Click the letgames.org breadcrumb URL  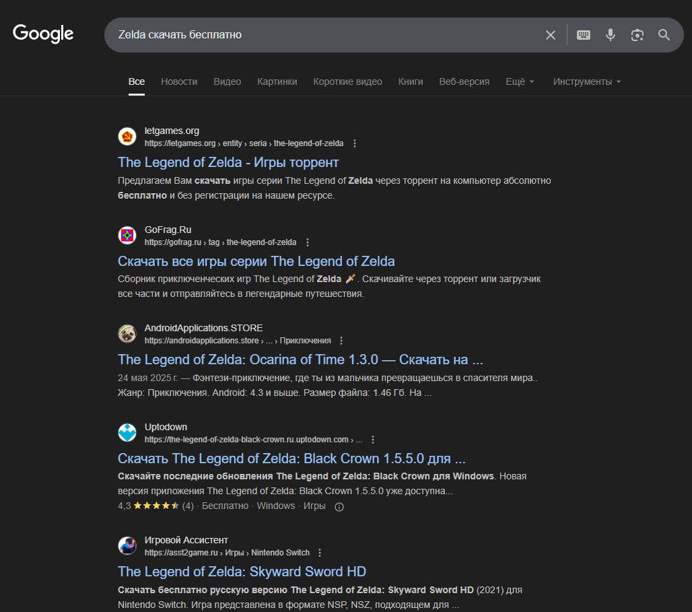244,143
